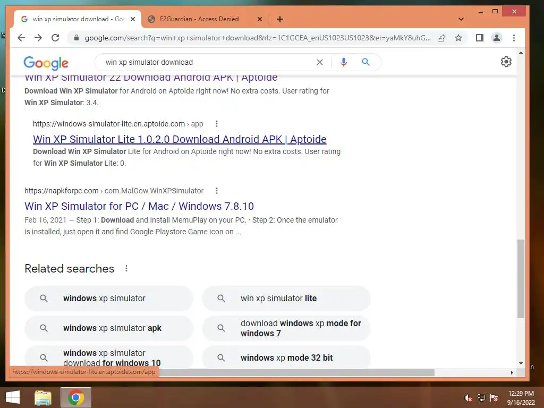Open the tab search chevron
Screen dimensions: 544x408
(x=461, y=19)
